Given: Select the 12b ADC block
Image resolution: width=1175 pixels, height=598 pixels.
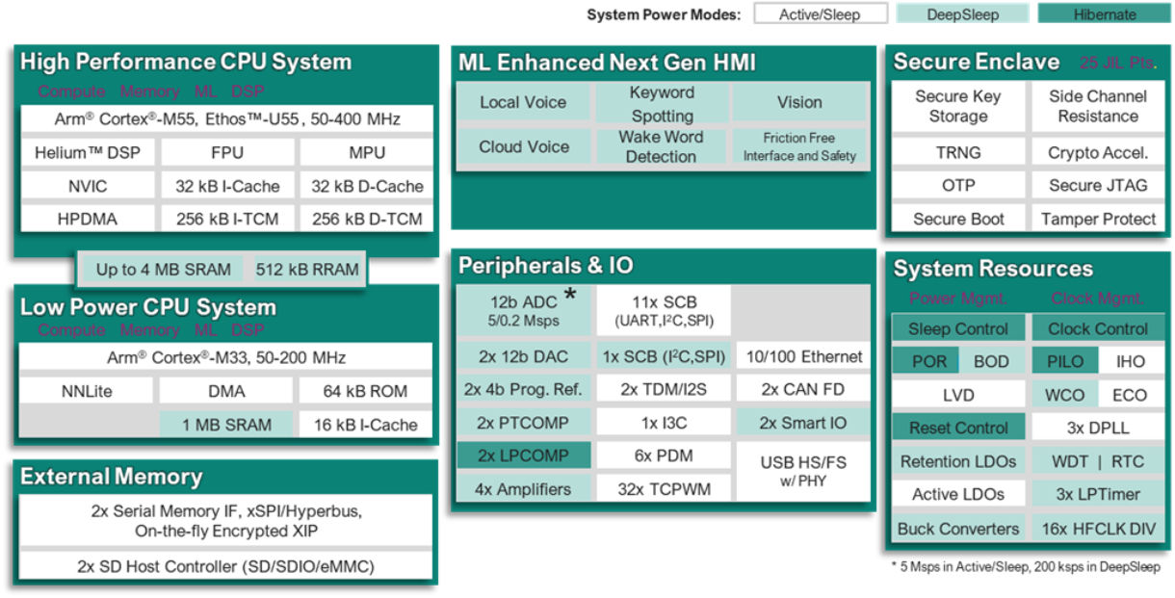Looking at the screenshot, I should pyautogui.click(x=522, y=309).
